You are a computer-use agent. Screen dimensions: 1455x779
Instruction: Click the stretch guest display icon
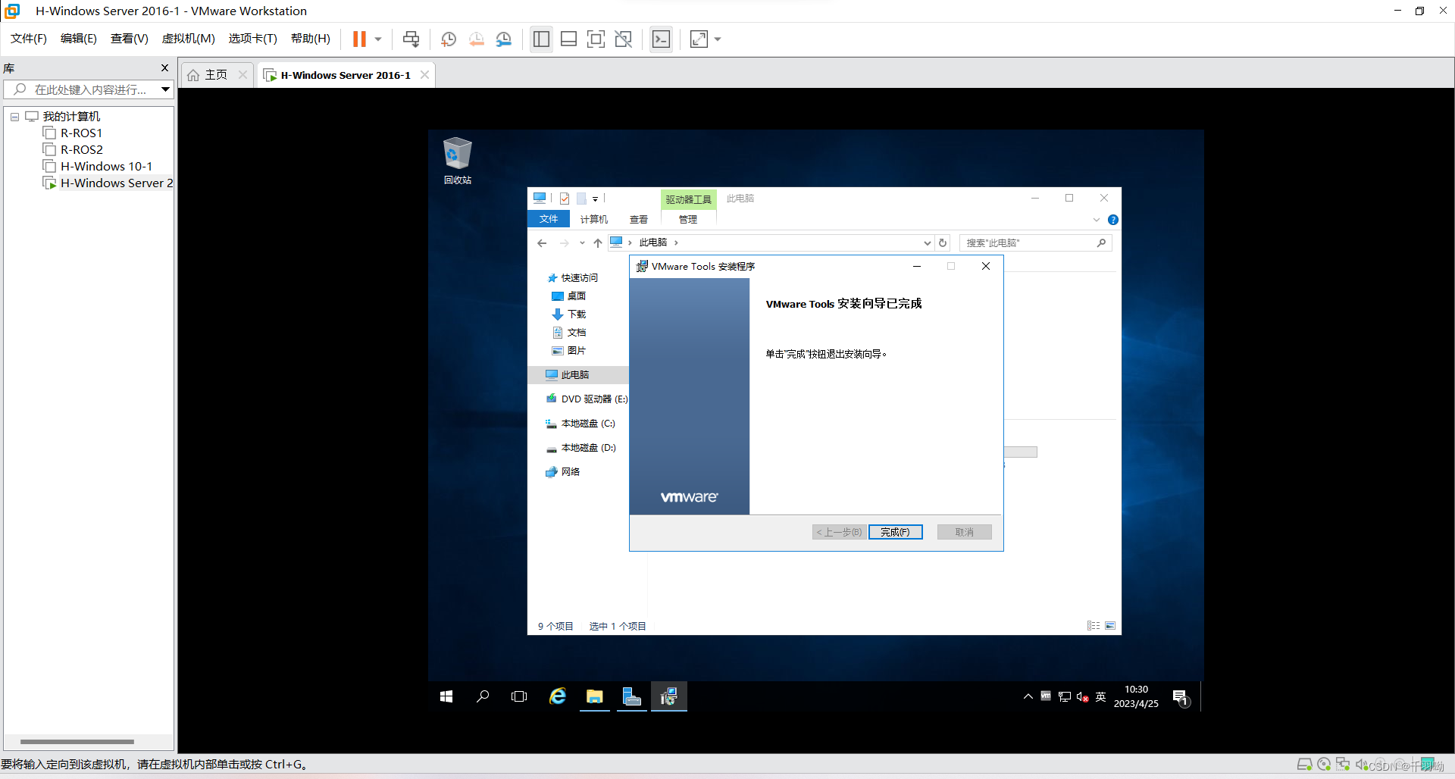(x=699, y=39)
